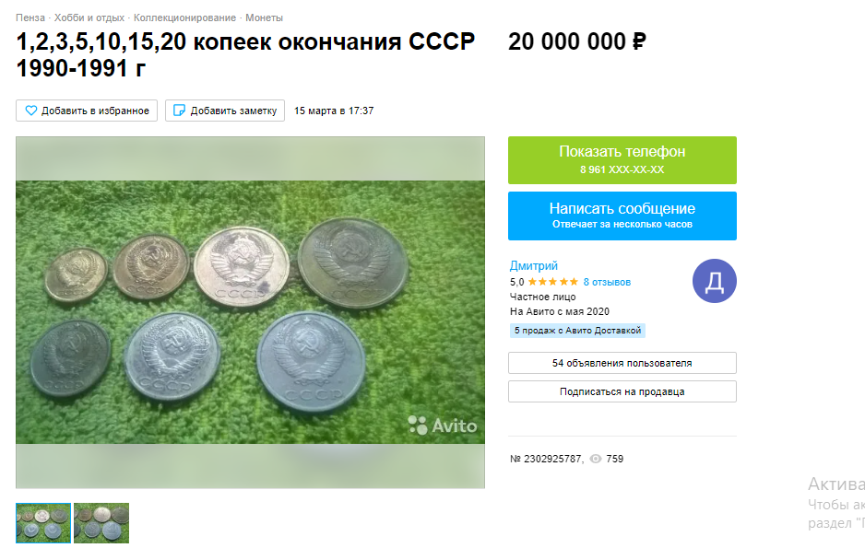Open the 8 отзывов reviews link

click(607, 282)
